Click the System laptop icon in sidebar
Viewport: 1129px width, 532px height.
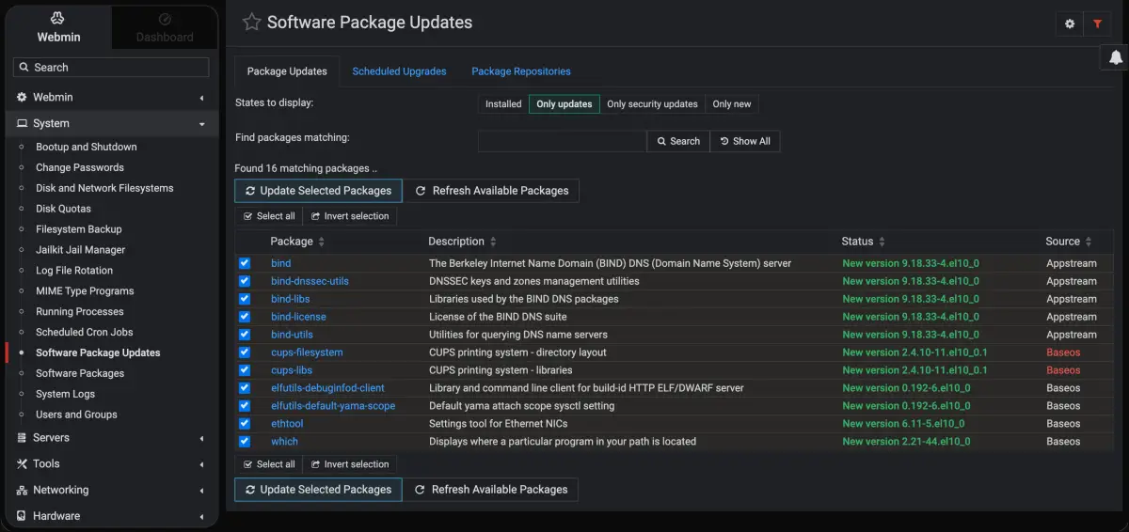[x=23, y=123]
